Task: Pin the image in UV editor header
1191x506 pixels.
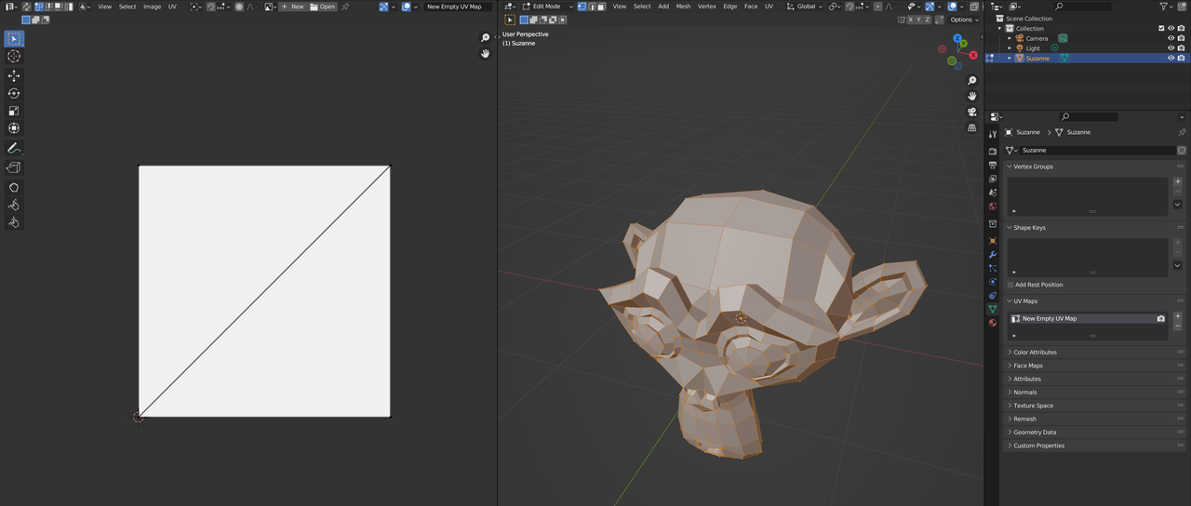Action: [x=345, y=7]
